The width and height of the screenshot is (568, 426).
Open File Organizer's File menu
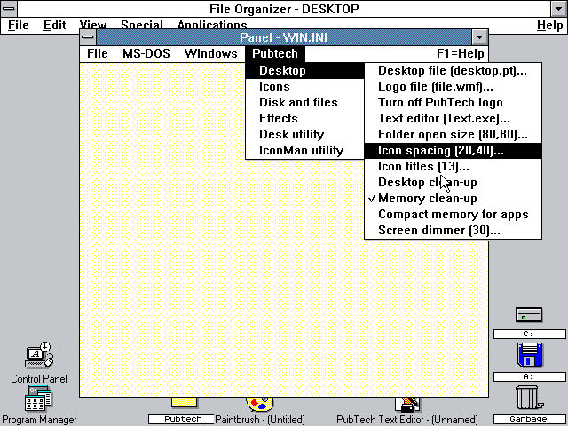coord(18,26)
